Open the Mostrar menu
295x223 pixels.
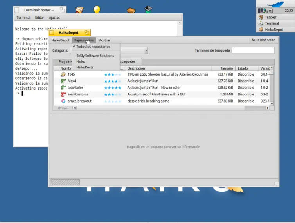pyautogui.click(x=104, y=40)
